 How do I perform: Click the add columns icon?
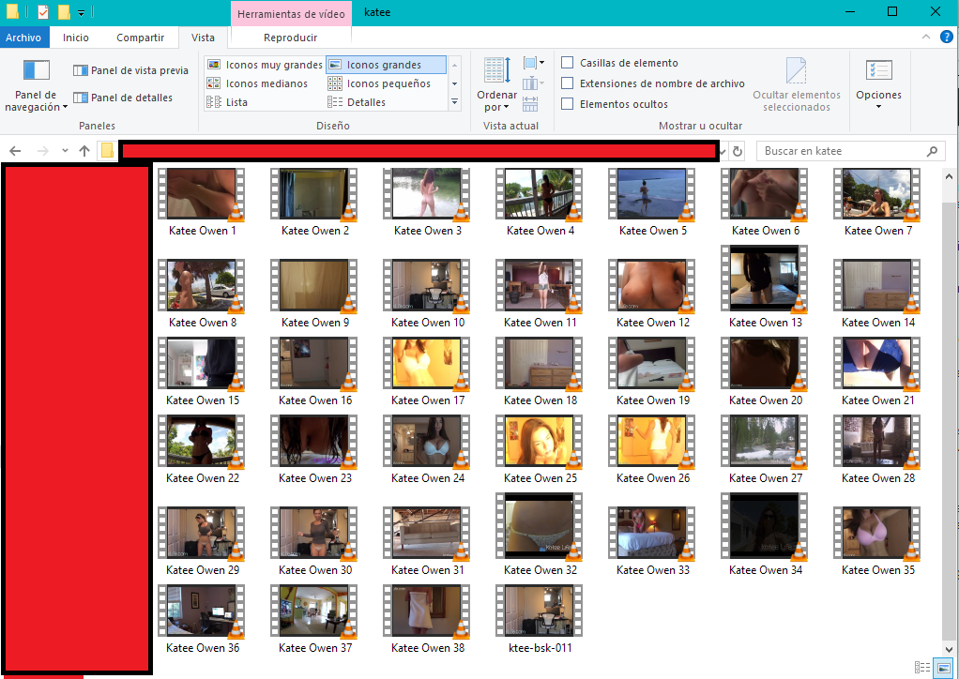point(533,83)
